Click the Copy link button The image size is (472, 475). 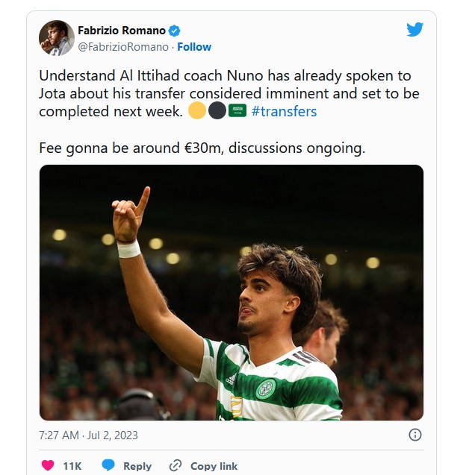click(x=214, y=466)
